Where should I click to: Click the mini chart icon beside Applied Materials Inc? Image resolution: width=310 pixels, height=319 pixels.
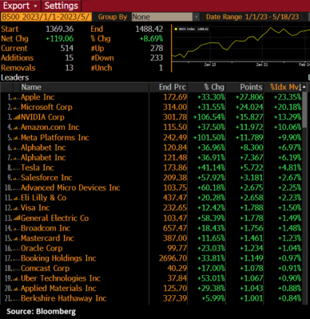[17, 289]
